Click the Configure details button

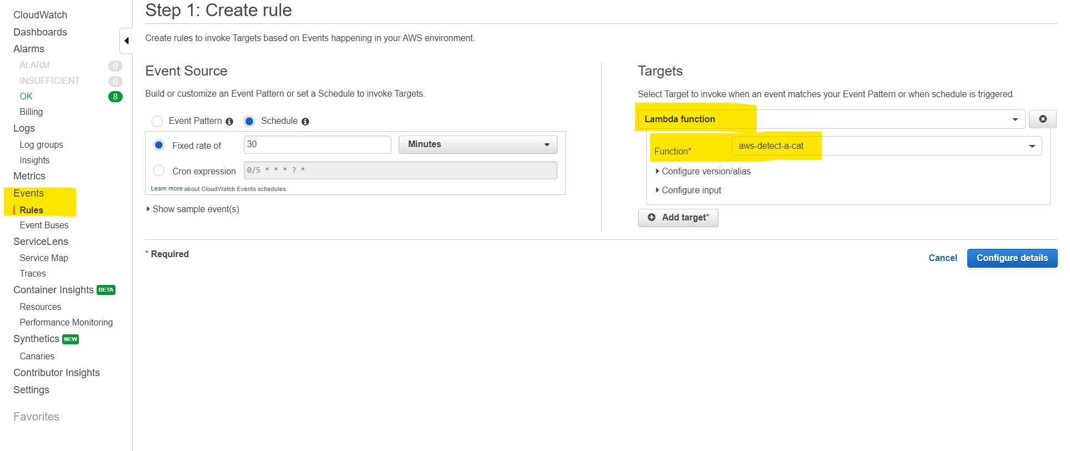click(x=1012, y=258)
